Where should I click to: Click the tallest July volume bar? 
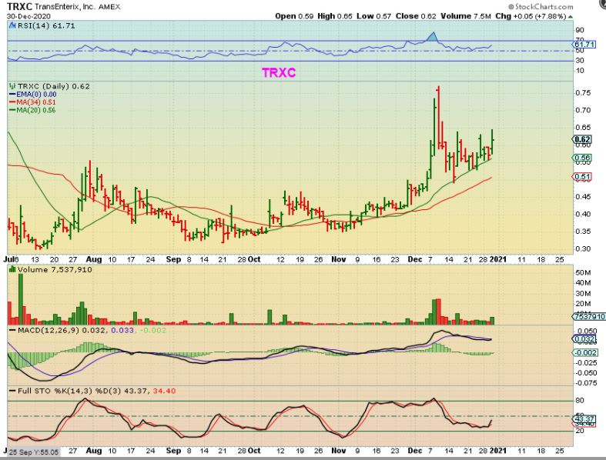click(x=21, y=298)
